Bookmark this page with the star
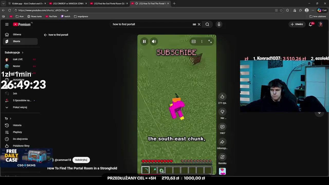Image resolution: width=329 pixels, height=185 pixels. click(x=281, y=10)
